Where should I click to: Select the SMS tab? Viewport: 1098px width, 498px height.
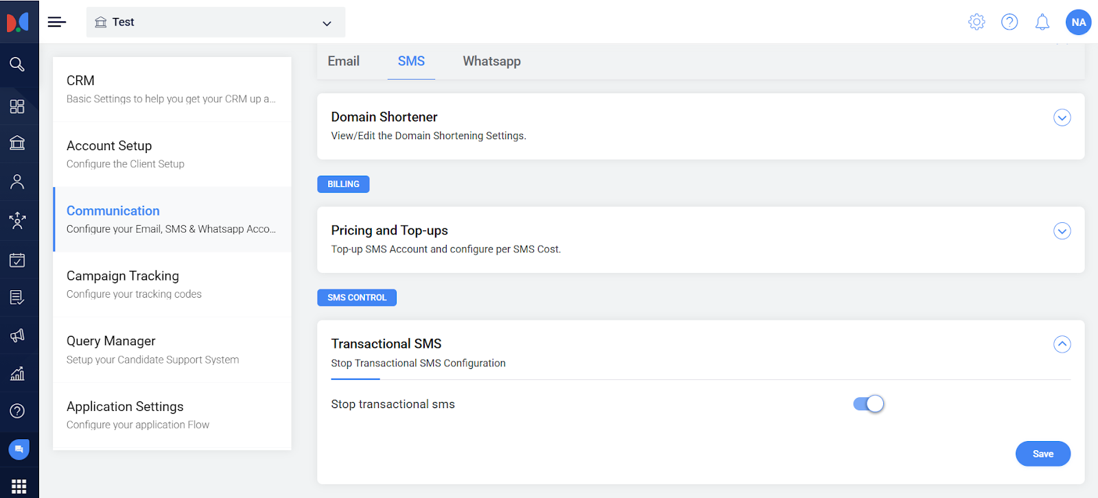(x=411, y=61)
